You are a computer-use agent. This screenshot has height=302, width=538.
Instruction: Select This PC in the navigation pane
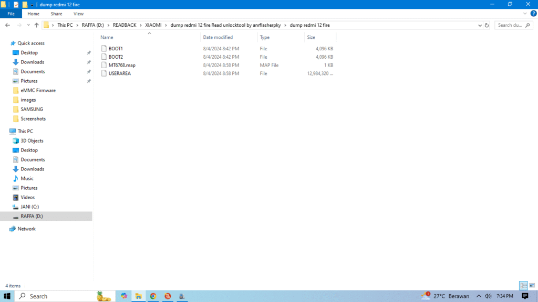click(x=25, y=131)
